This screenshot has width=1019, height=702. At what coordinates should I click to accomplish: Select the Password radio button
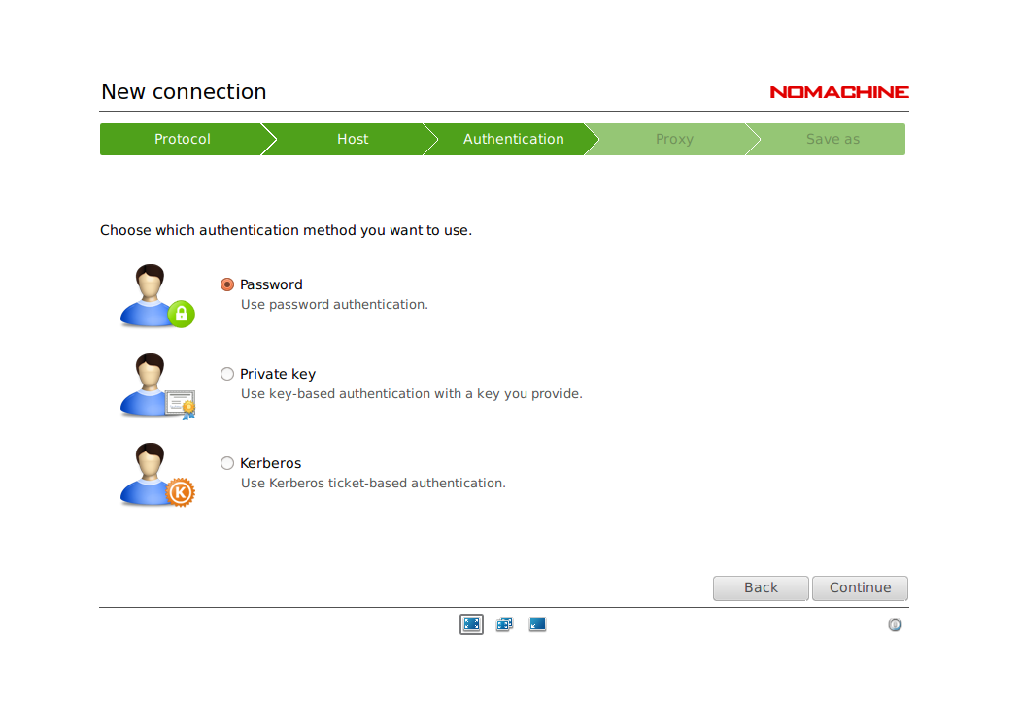click(227, 284)
